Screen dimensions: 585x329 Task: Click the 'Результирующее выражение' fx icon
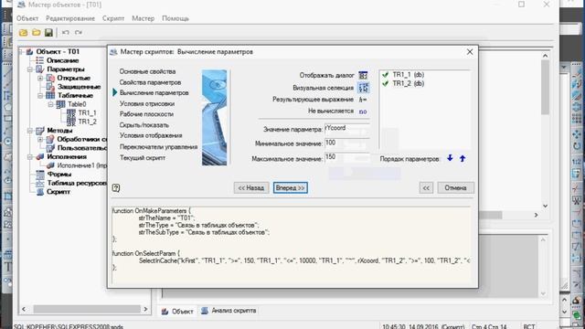[x=363, y=100]
